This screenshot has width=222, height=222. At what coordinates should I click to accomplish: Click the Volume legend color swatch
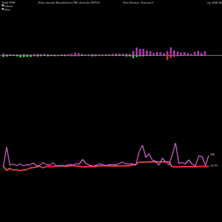click(x=3, y=5)
